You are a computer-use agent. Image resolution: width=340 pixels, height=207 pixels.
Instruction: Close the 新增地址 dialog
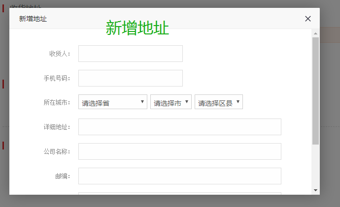pos(308,19)
